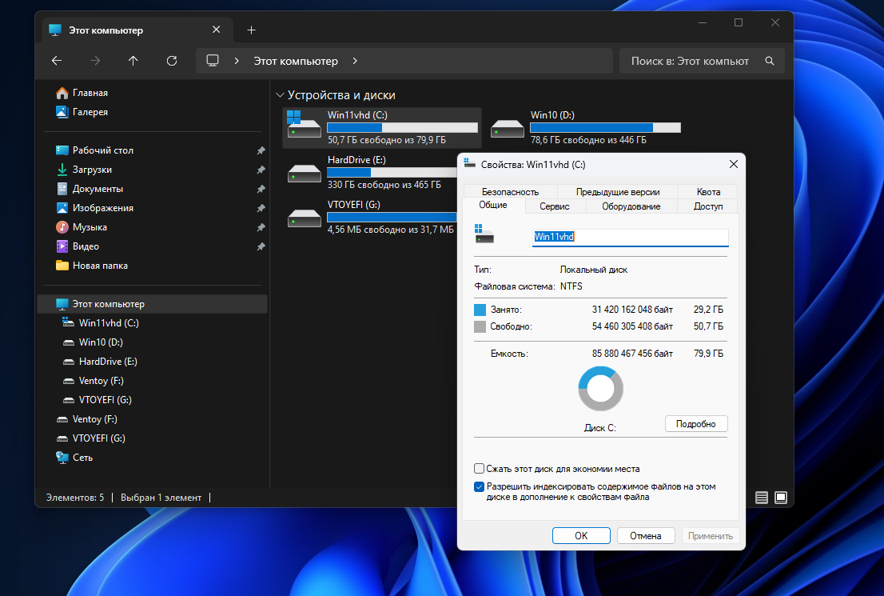
Task: Click the Win10 (D:) usage bar
Action: pos(606,127)
